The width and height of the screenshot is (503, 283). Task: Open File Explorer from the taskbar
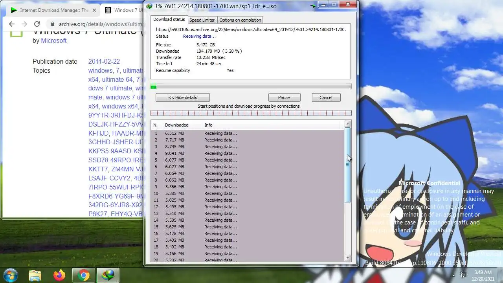[x=35, y=275]
